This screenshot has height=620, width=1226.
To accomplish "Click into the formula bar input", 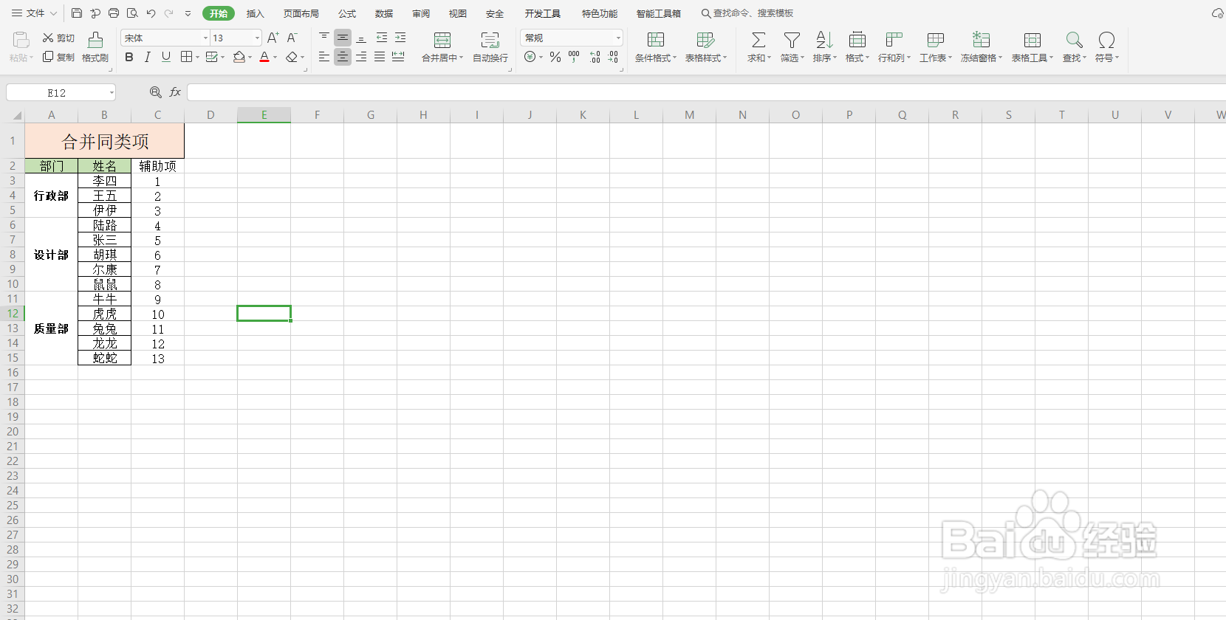I will (x=706, y=92).
